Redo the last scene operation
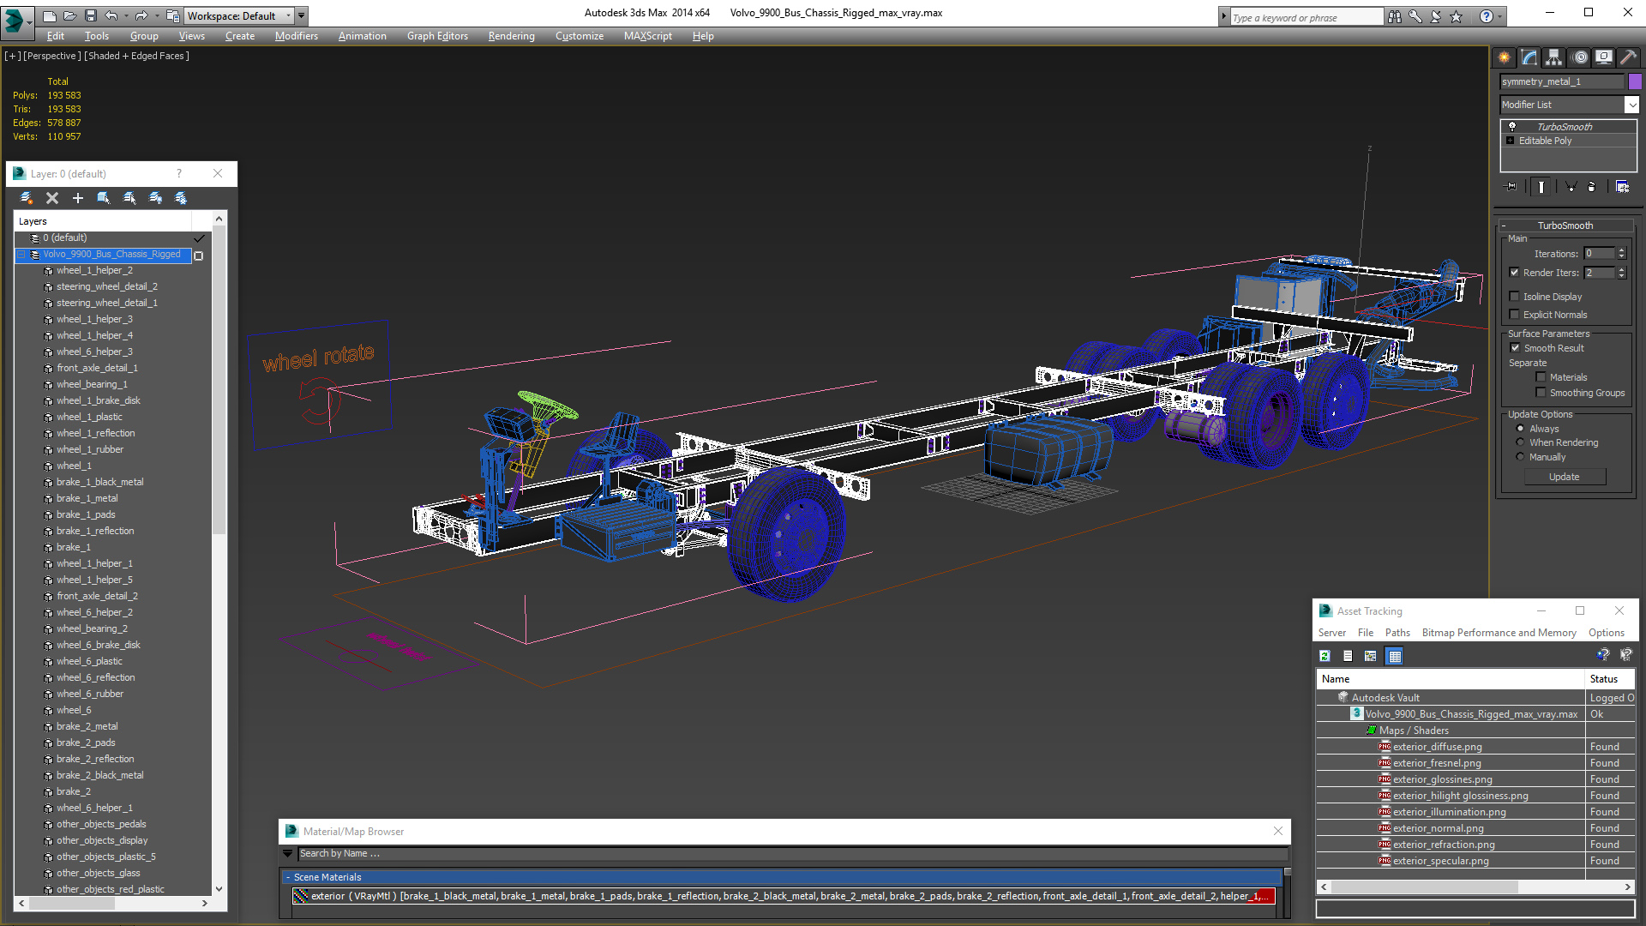1646x926 pixels. point(141,15)
